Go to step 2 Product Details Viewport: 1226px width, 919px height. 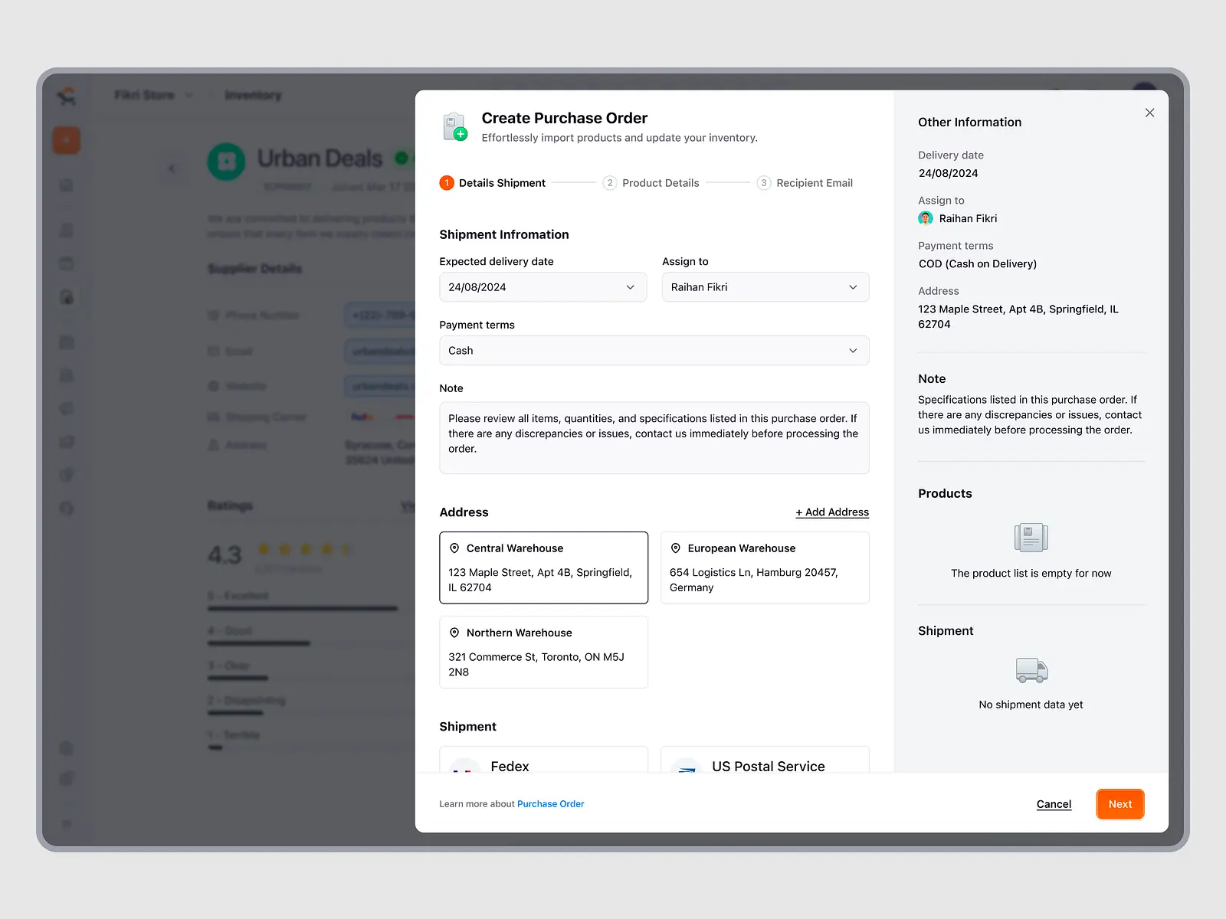click(651, 183)
